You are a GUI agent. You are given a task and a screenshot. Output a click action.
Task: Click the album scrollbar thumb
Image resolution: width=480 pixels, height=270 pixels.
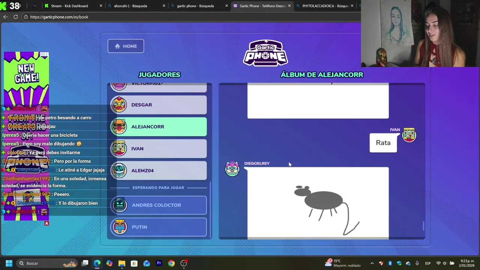(x=423, y=226)
